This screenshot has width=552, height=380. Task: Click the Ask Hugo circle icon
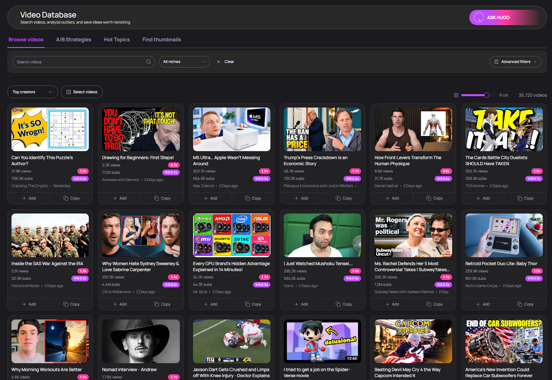click(479, 18)
